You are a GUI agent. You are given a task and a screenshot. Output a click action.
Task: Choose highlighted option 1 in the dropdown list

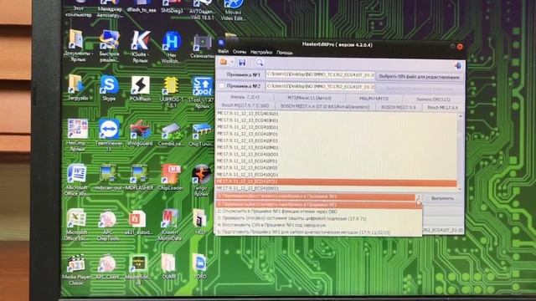coord(318,205)
